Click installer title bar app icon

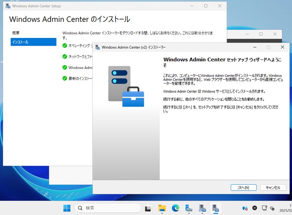click(97, 47)
